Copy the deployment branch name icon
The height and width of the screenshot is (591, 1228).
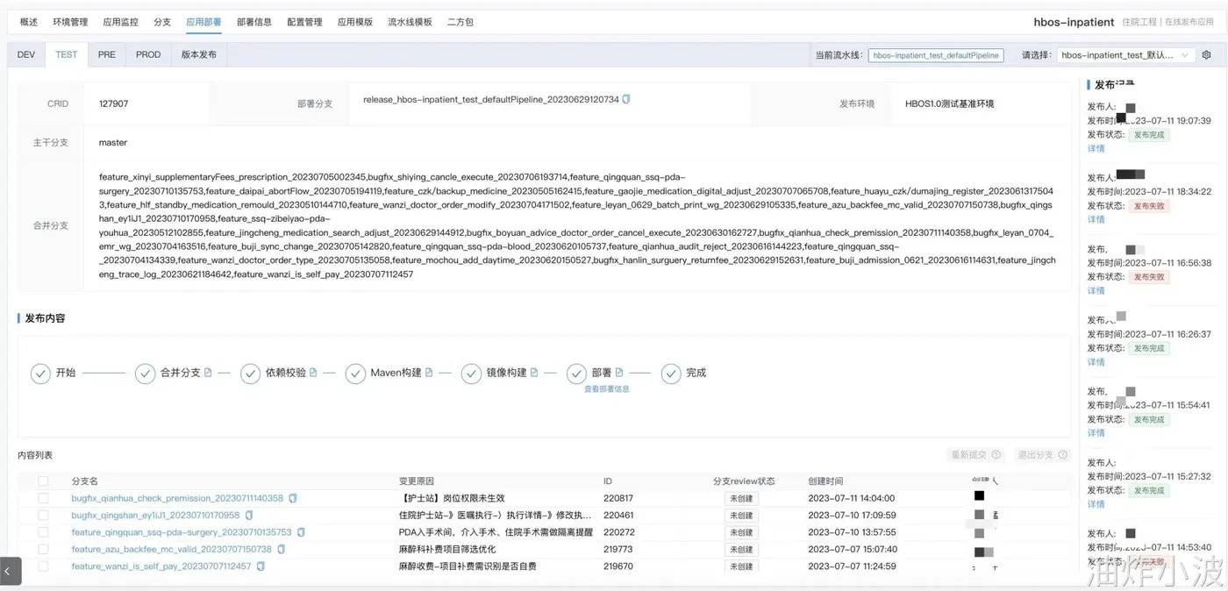[626, 100]
